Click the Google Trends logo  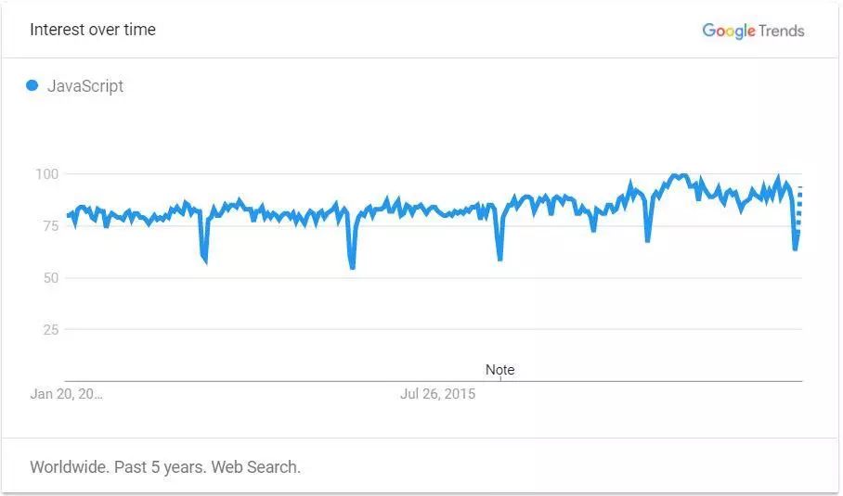753,32
